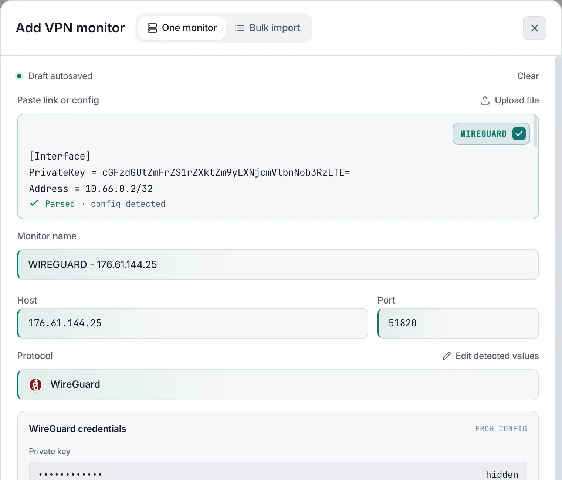Click the FROM CONFIG label
This screenshot has height=480, width=562.
[501, 429]
